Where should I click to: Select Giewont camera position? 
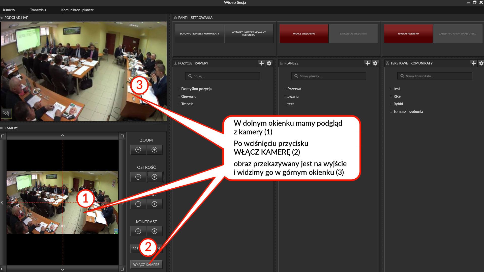[188, 96]
